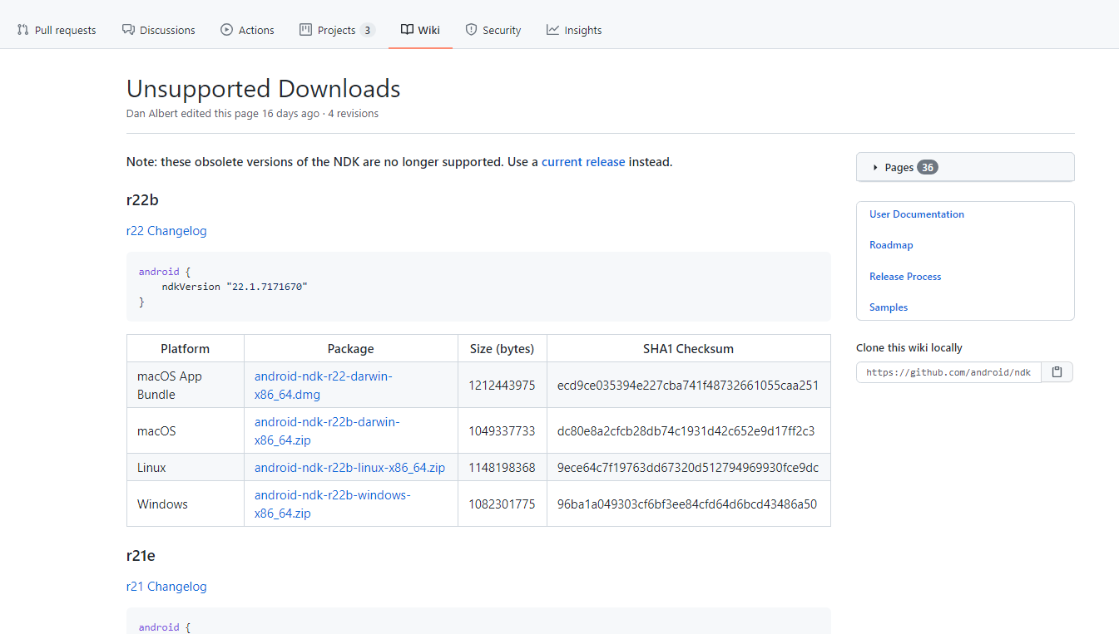Open the Security tab
This screenshot has height=634, width=1119.
[x=493, y=30]
